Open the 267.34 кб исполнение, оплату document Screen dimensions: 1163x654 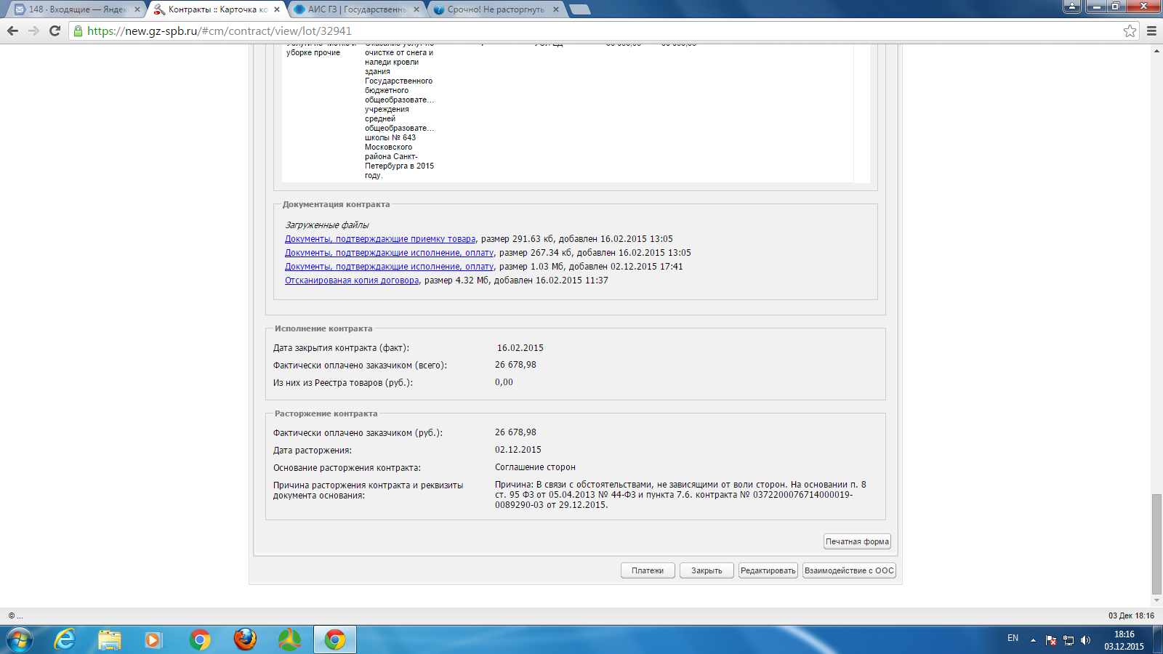tap(389, 253)
